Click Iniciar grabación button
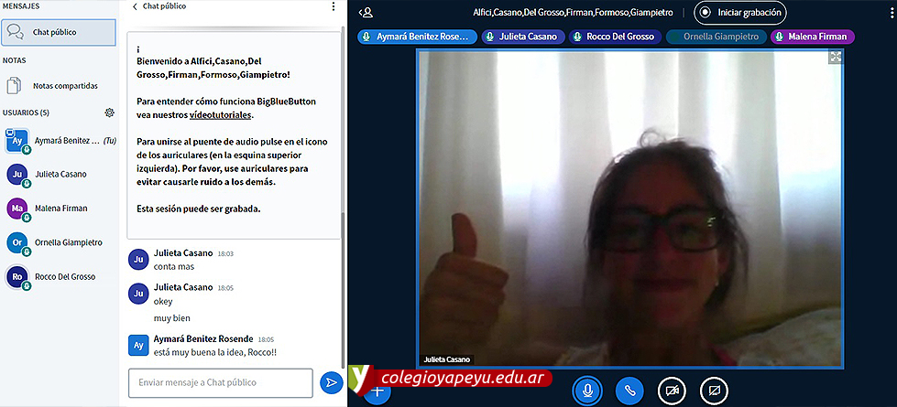This screenshot has height=407, width=897. [739, 13]
